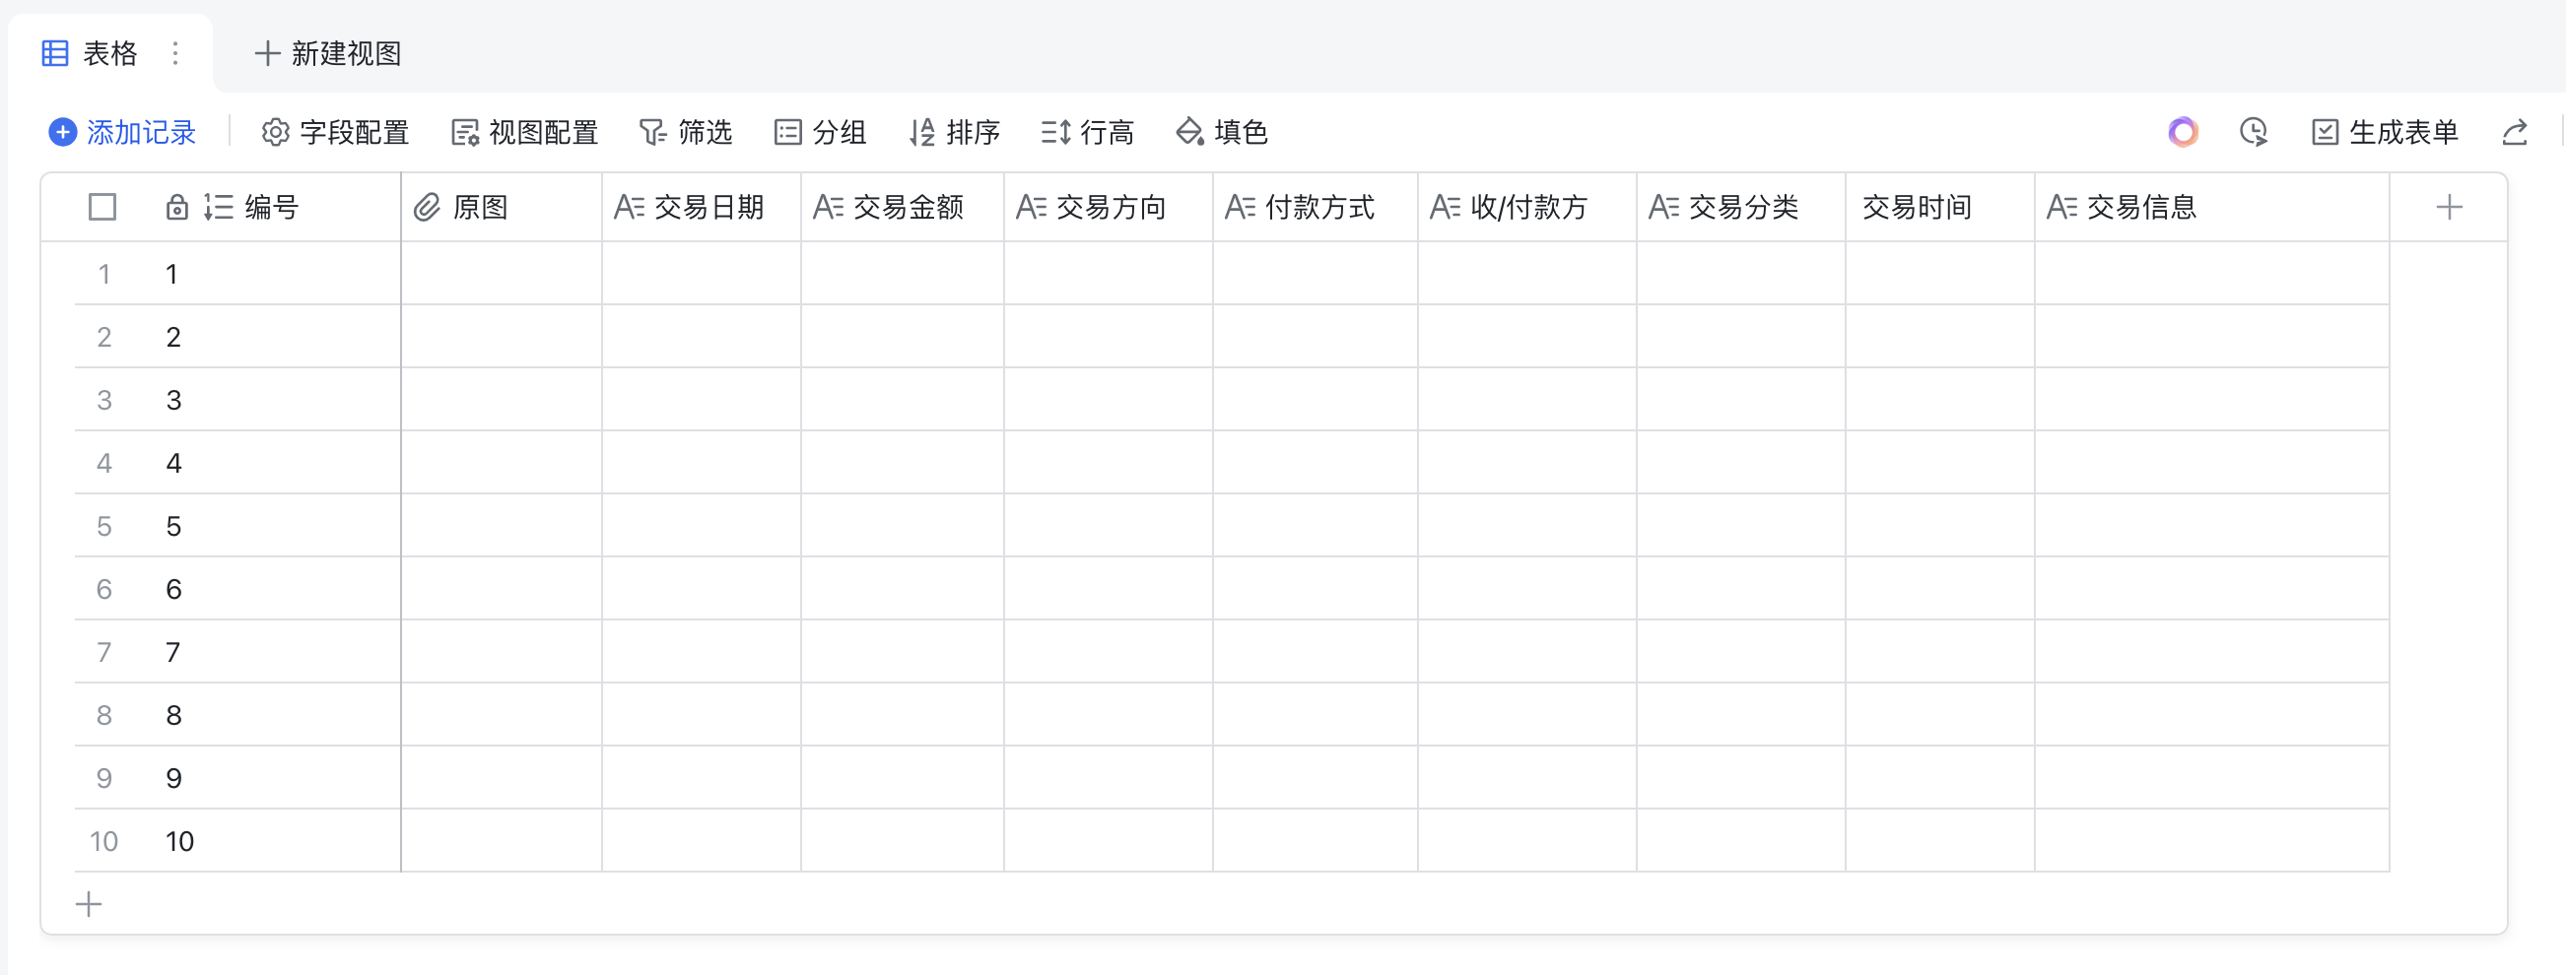The width and height of the screenshot is (2566, 975).
Task: Open the 排序 sort options
Action: click(955, 132)
